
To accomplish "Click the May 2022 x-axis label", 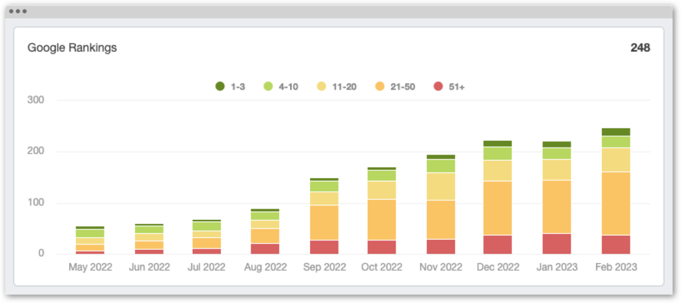I will coord(90,267).
